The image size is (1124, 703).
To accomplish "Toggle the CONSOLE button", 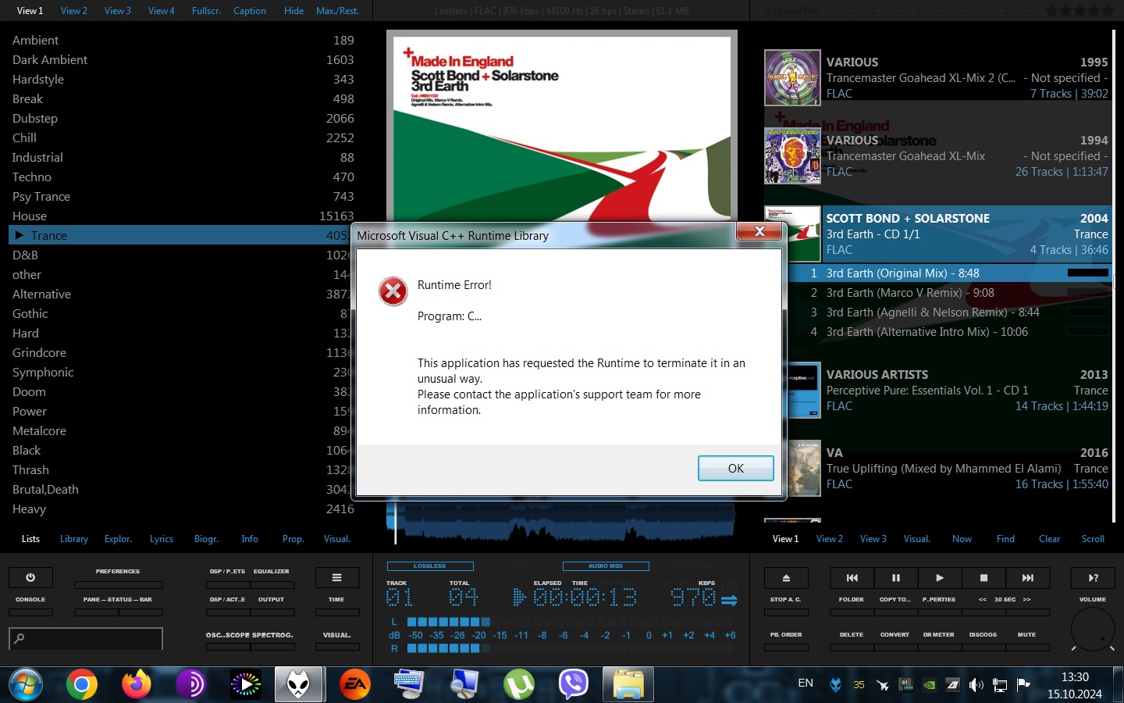I will [30, 612].
